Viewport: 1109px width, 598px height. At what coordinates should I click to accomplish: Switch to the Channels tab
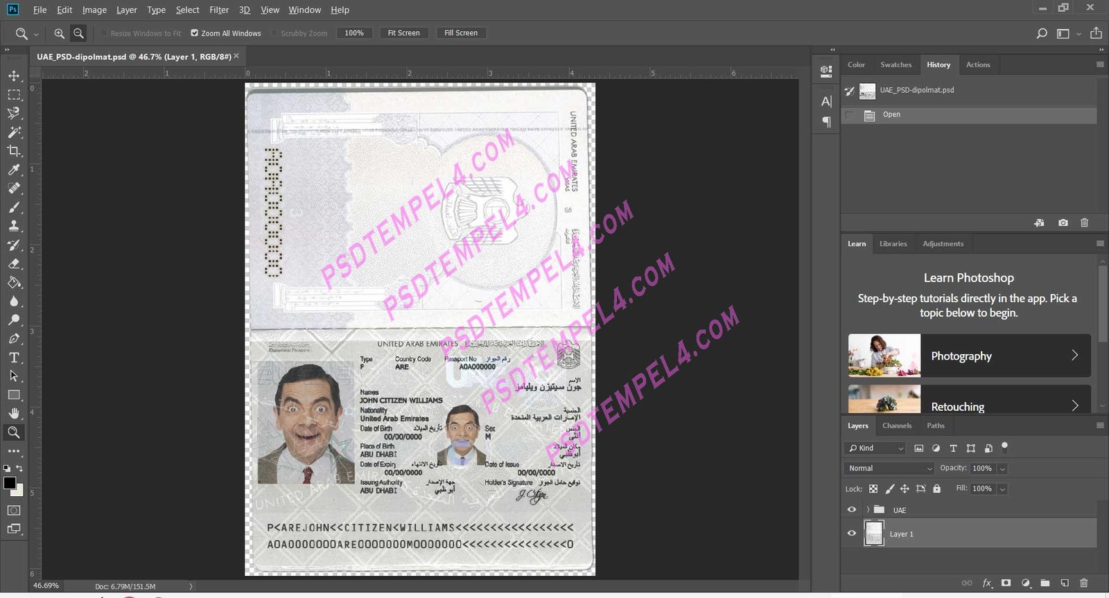897,425
